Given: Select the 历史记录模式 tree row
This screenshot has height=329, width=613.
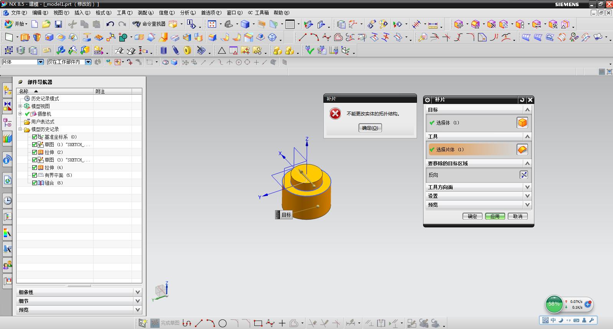Looking at the screenshot, I should point(45,99).
